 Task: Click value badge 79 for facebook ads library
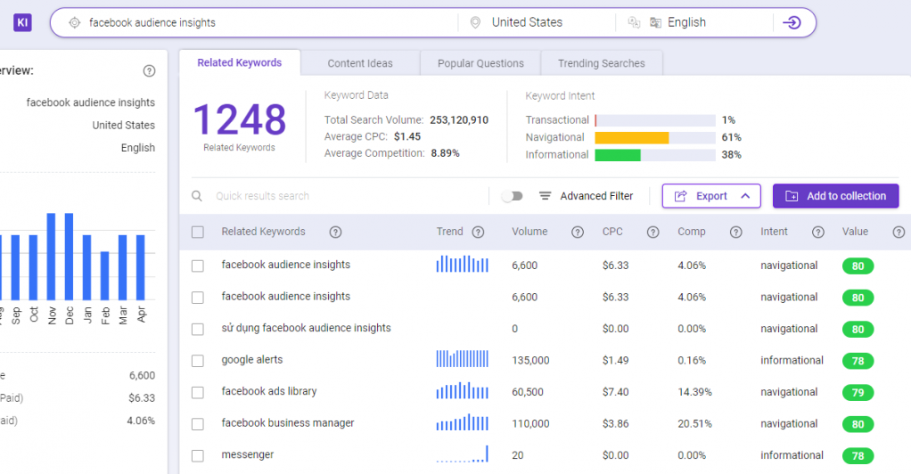coord(858,393)
